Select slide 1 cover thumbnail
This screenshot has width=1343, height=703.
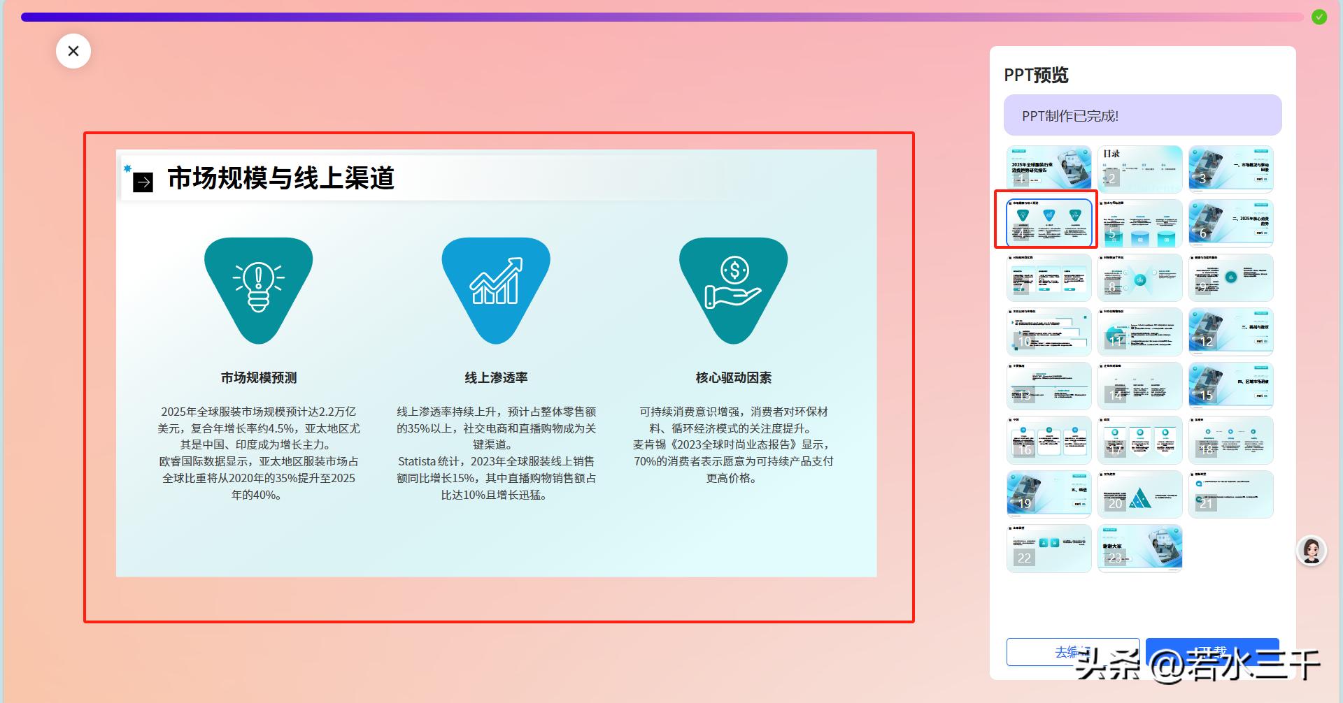(1049, 168)
